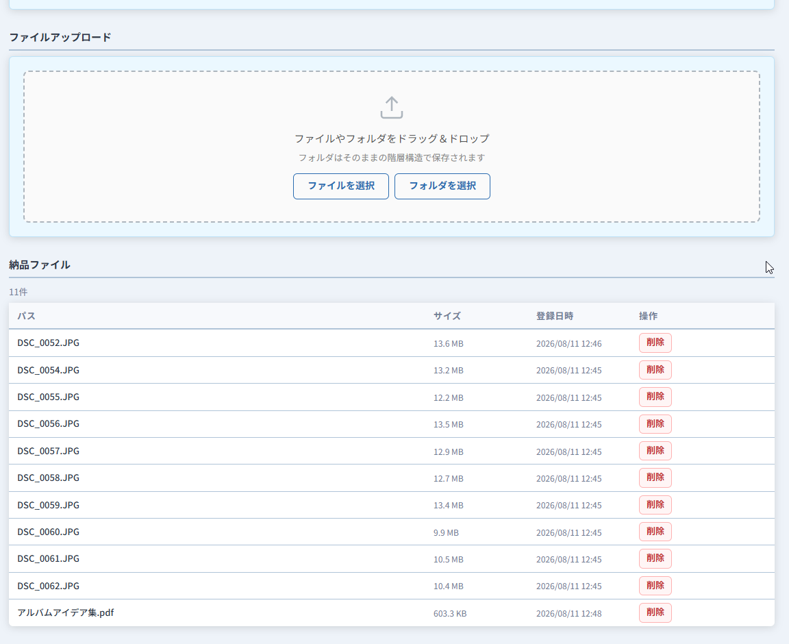Delete DSC_0061.JPG with 削除

pyautogui.click(x=655, y=558)
